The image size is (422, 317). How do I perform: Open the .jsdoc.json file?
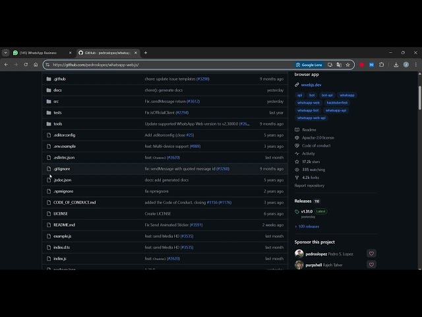point(63,180)
